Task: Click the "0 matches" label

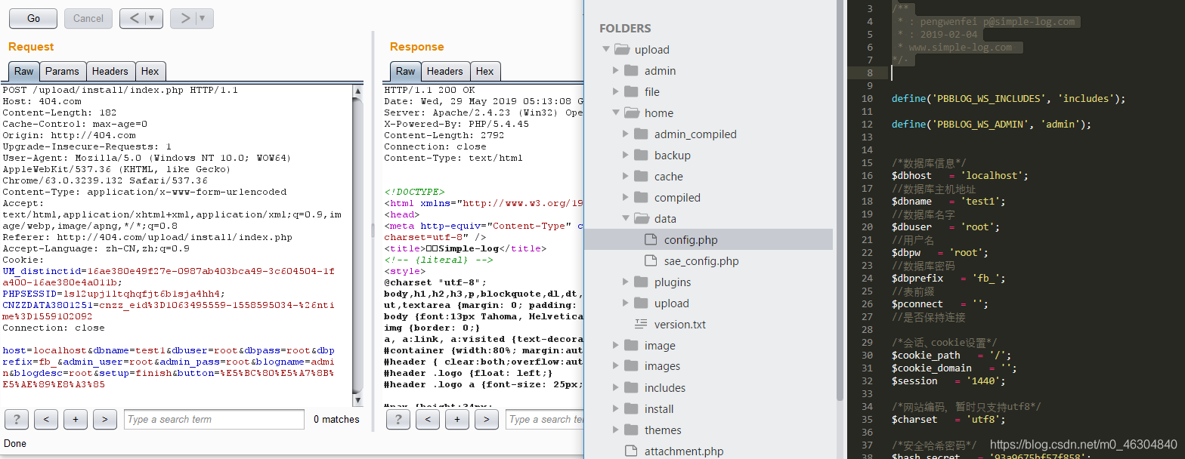Action: [336, 419]
